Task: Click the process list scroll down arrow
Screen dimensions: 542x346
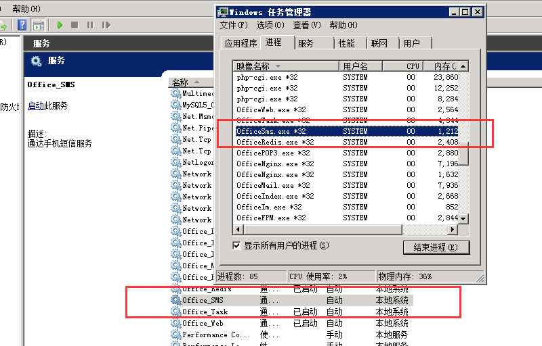Action: [x=464, y=219]
